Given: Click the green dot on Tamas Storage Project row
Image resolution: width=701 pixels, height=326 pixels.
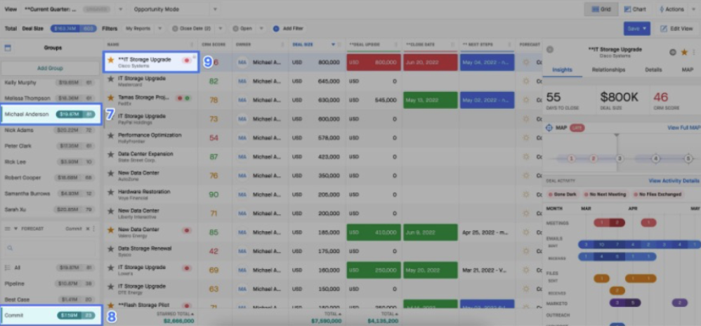Looking at the screenshot, I should [188, 98].
